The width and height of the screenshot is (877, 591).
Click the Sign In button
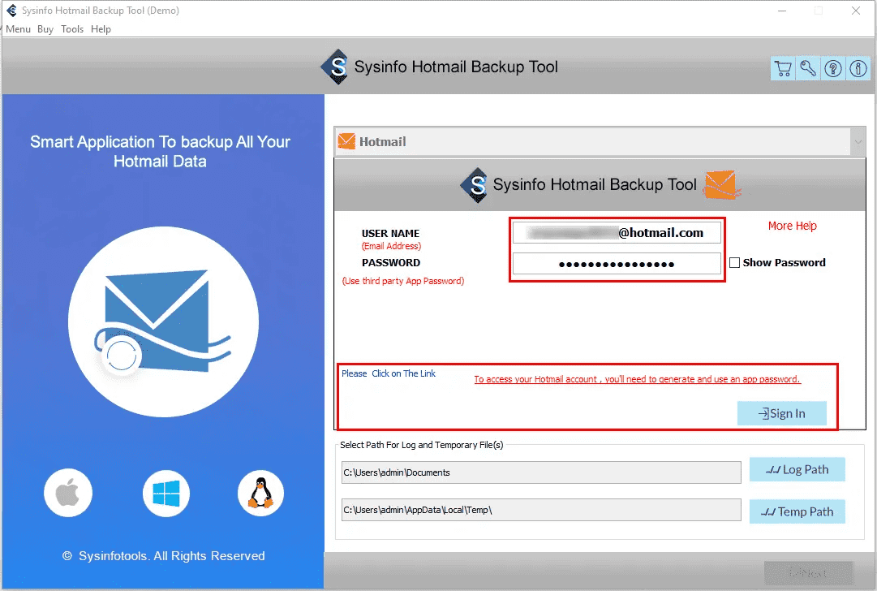(781, 413)
